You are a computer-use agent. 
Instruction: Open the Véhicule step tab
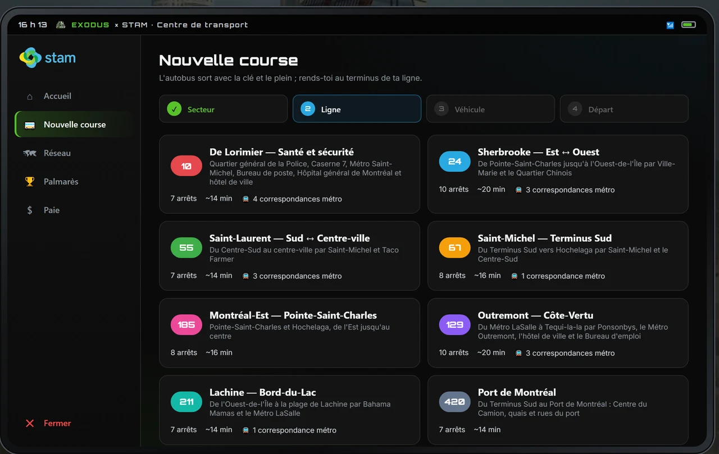point(490,109)
